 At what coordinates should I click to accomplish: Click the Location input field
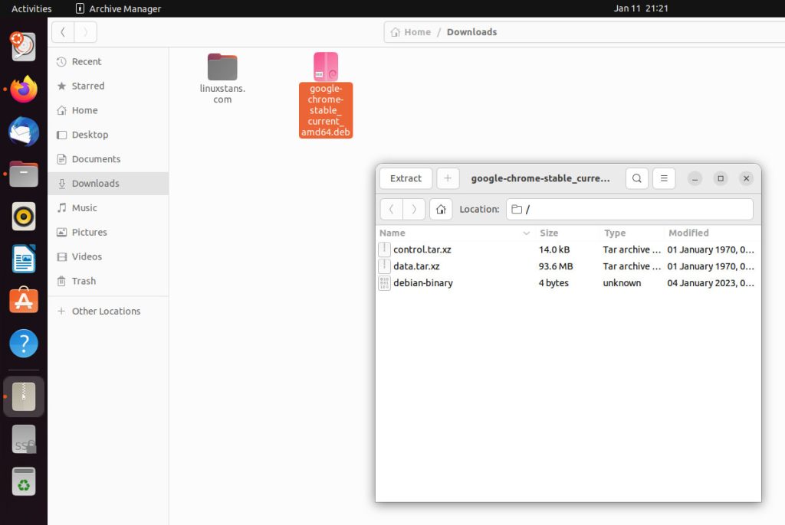point(629,208)
